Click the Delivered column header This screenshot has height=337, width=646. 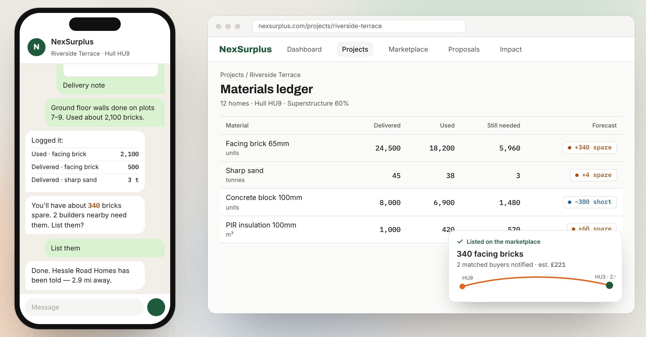(387, 126)
